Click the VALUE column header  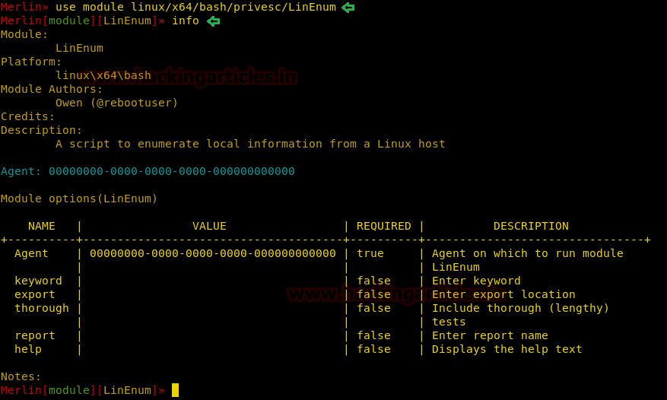point(209,226)
